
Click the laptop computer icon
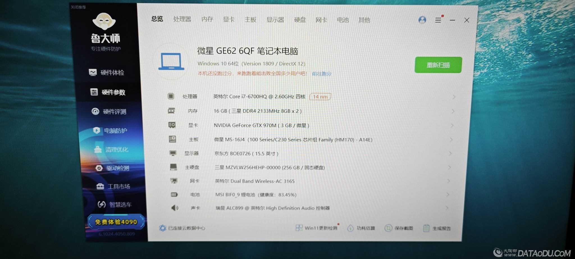pos(172,62)
